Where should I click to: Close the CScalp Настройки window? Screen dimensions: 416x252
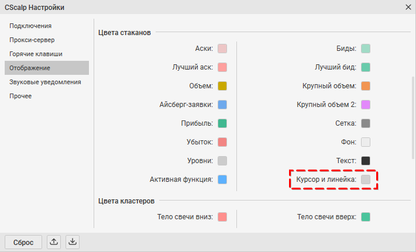click(408, 7)
